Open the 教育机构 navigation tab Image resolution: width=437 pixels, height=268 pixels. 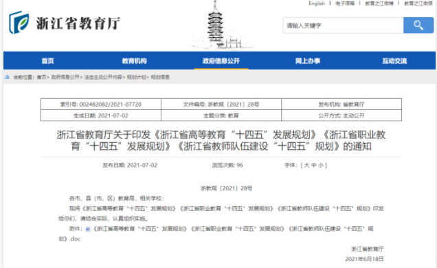(x=135, y=60)
